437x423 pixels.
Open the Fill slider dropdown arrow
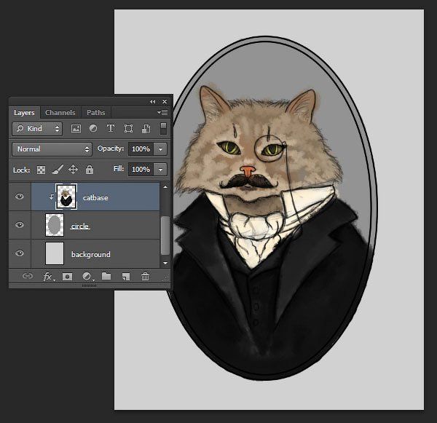tap(160, 170)
